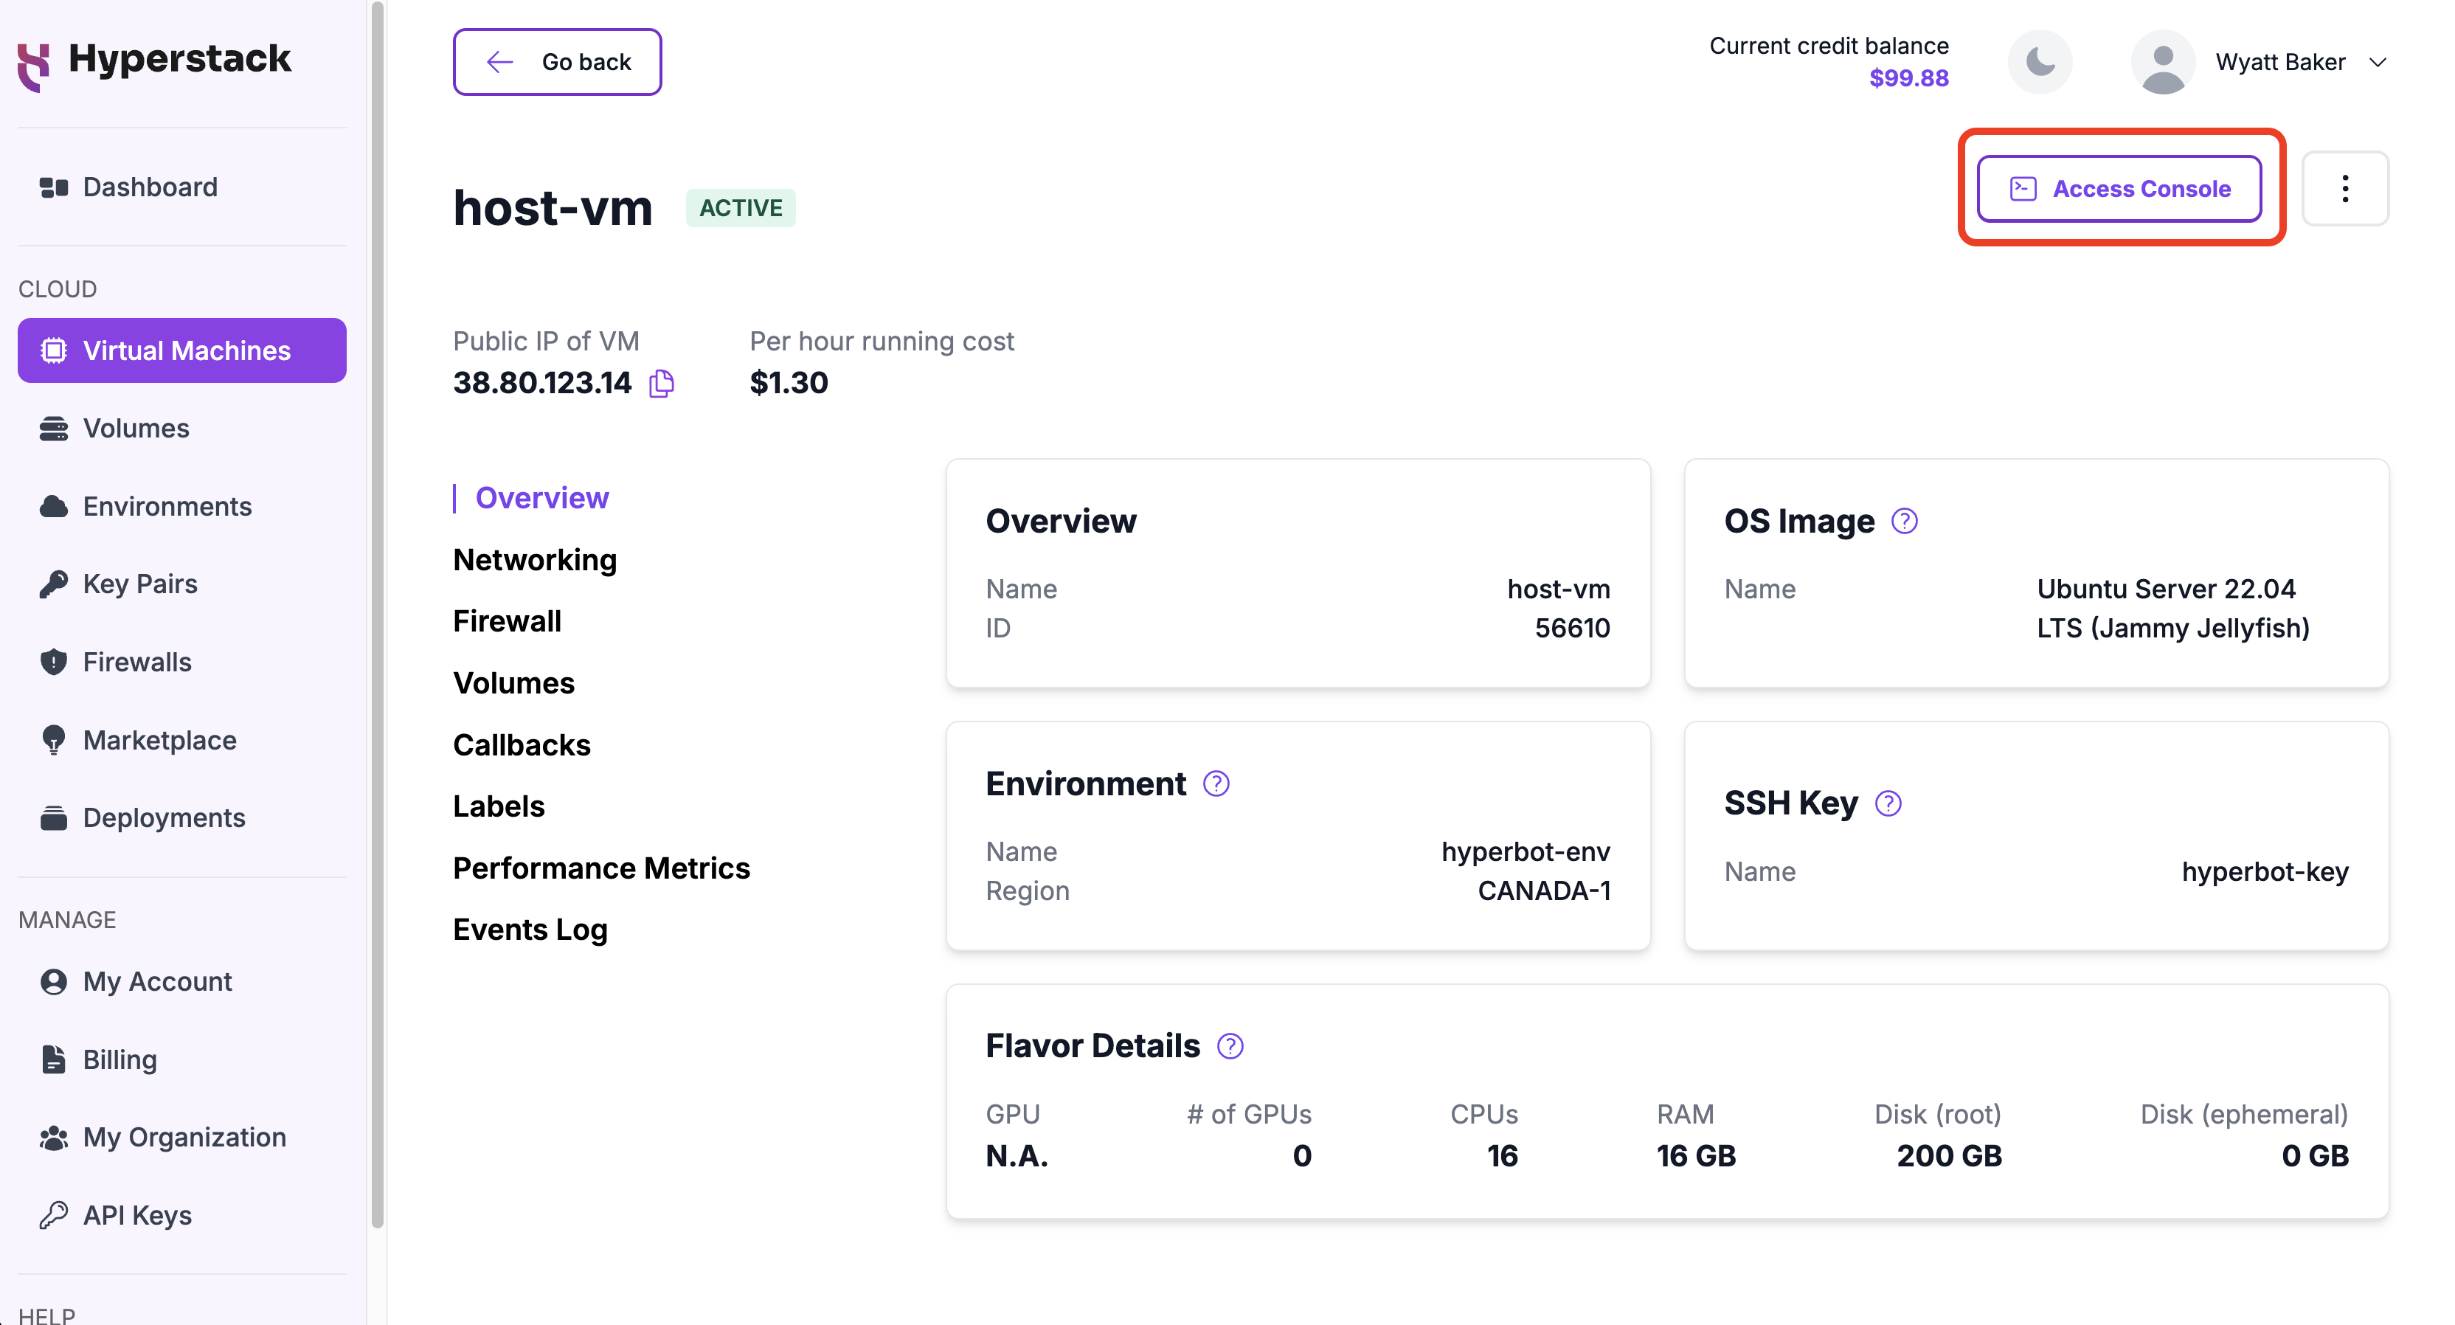This screenshot has height=1325, width=2455.
Task: Click the My Organization group icon
Action: click(x=53, y=1138)
